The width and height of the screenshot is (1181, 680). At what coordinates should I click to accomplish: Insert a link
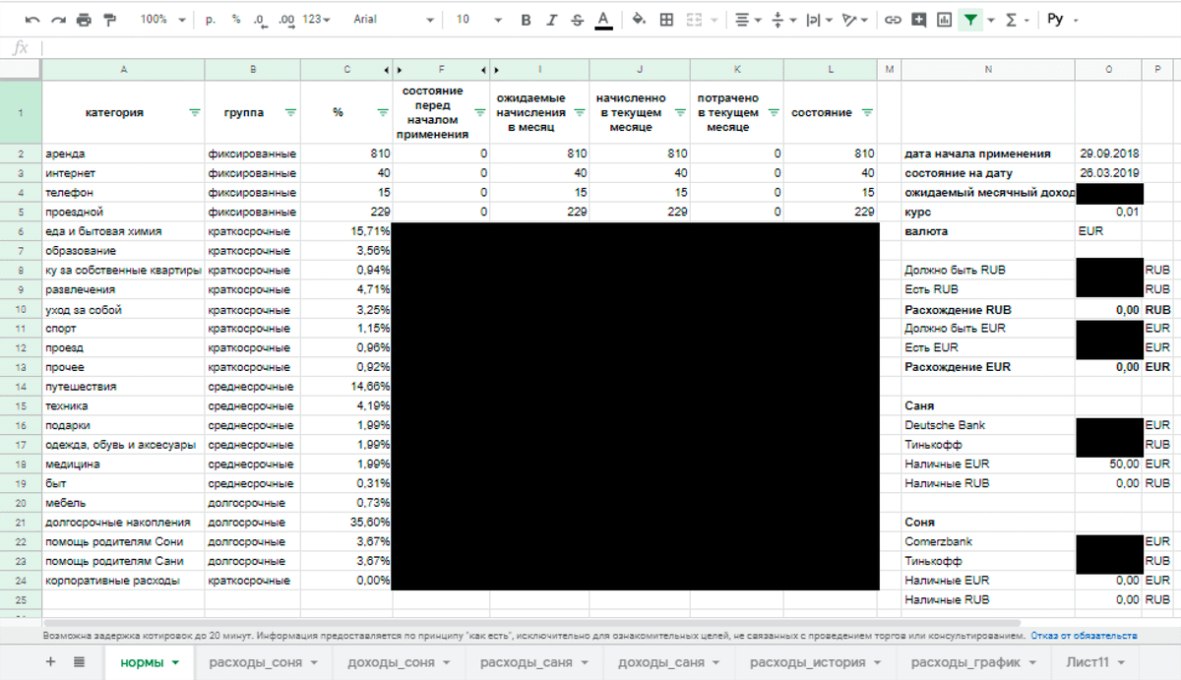893,20
